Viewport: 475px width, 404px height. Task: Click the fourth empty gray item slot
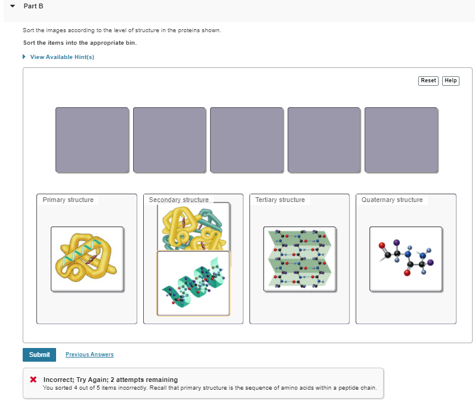(x=324, y=140)
